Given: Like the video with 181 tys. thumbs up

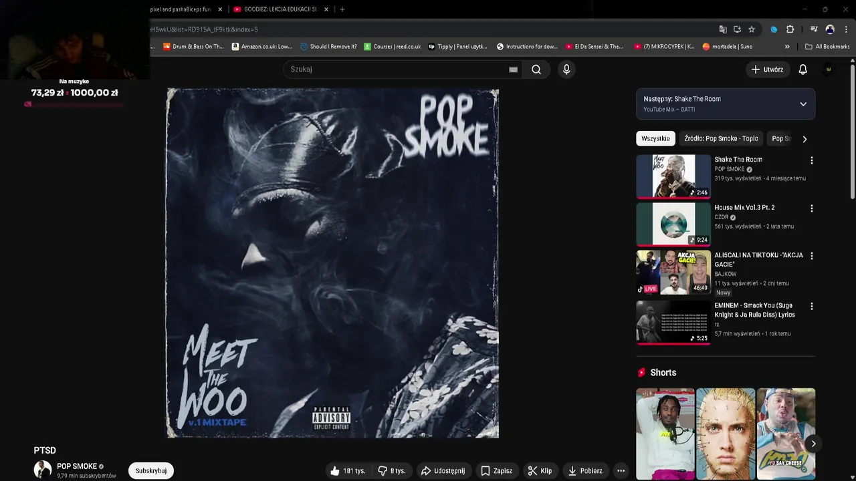Looking at the screenshot, I should [348, 471].
